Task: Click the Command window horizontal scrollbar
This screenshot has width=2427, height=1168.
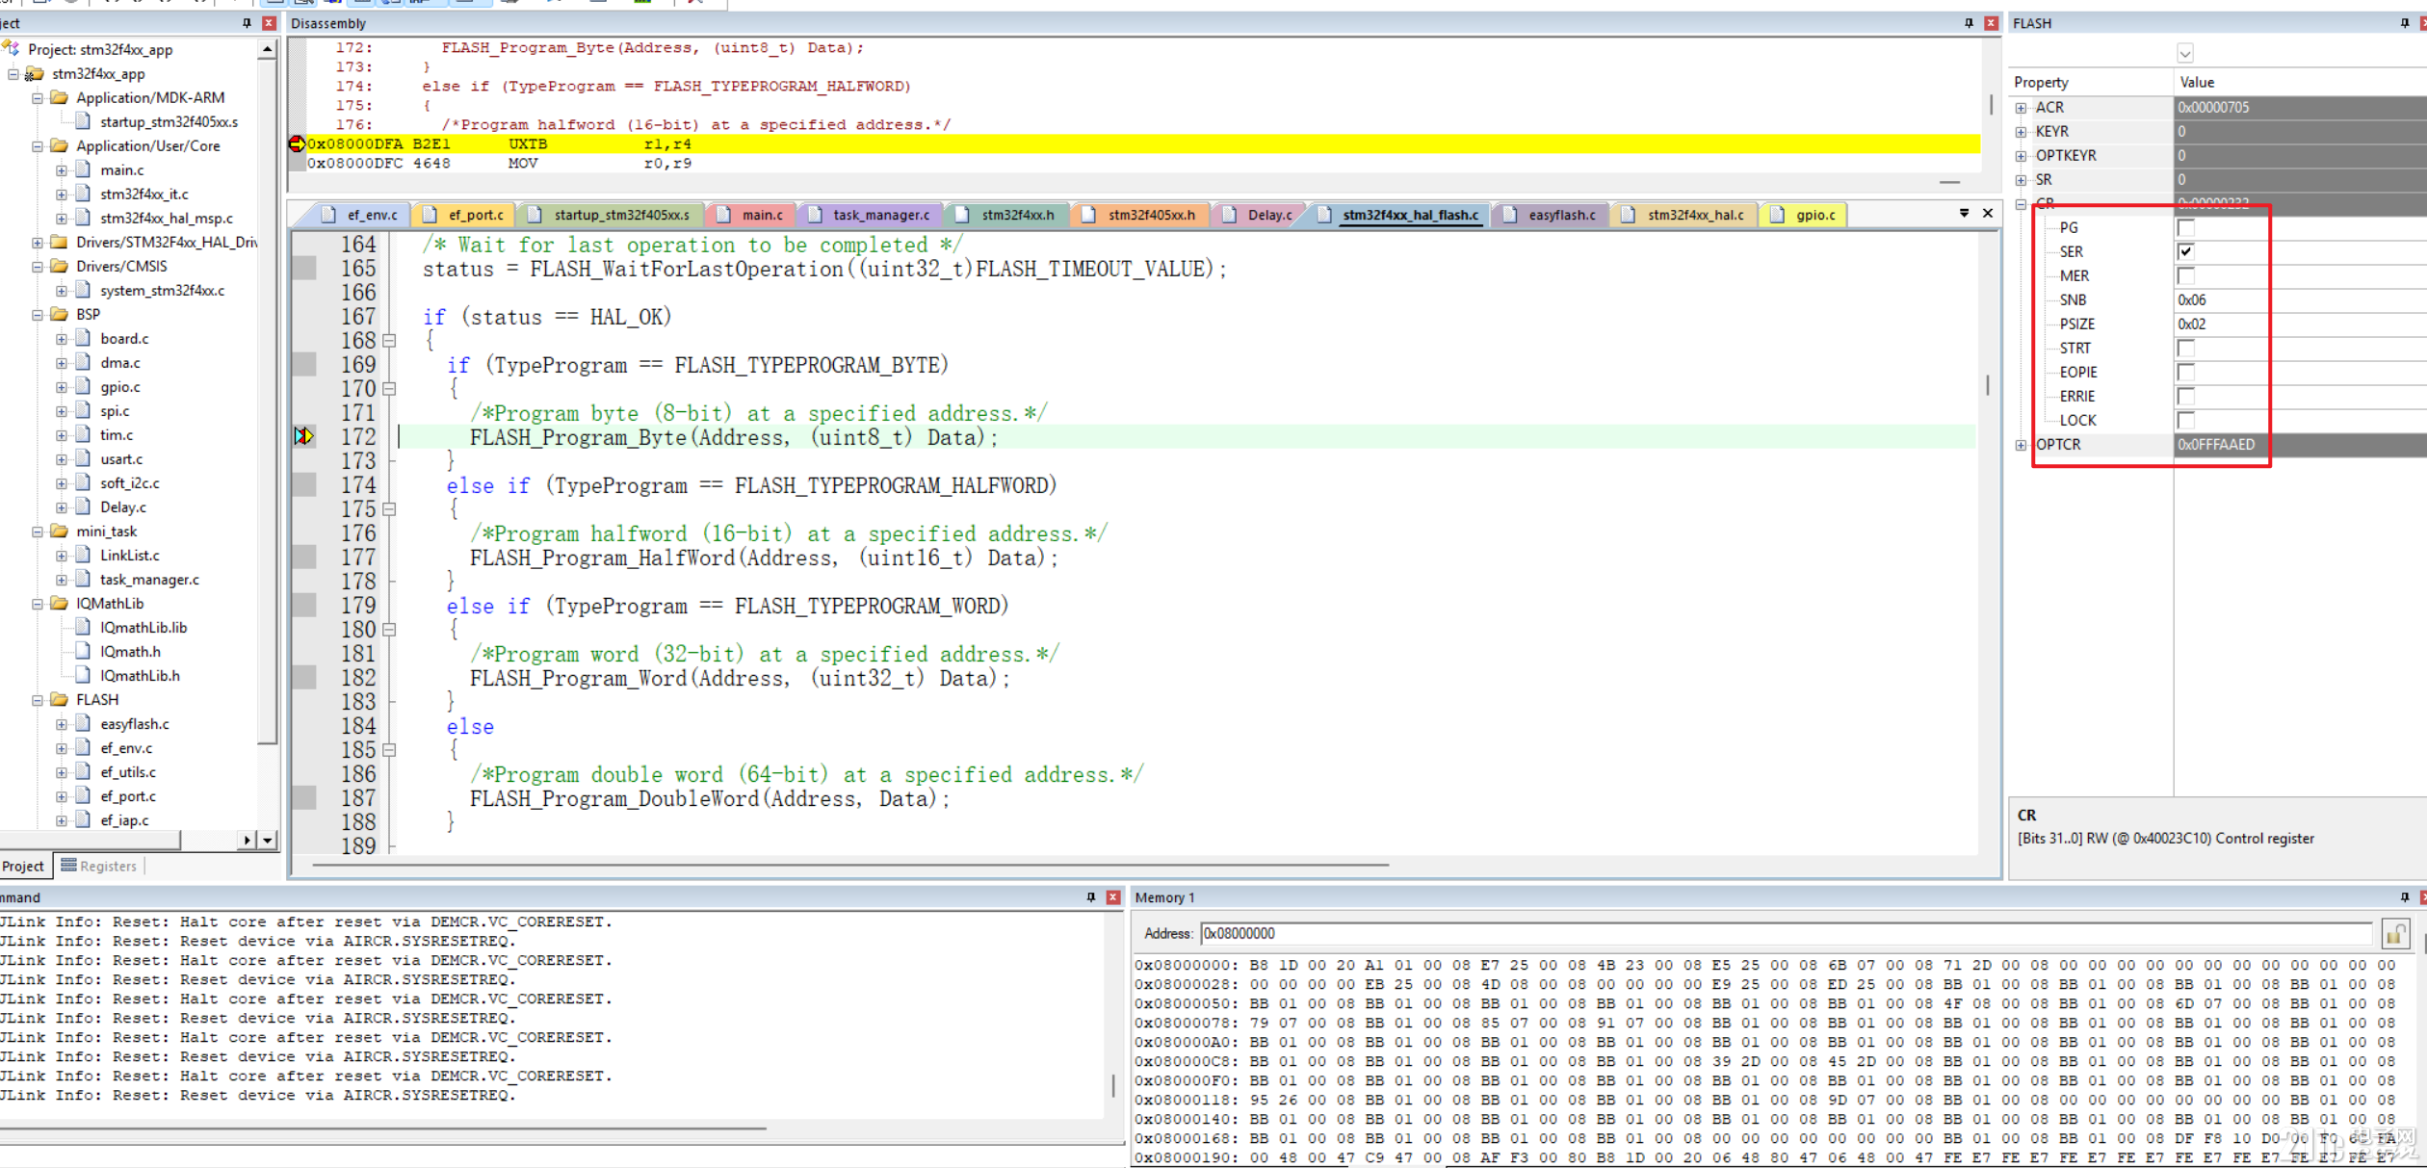Action: pos(383,1128)
